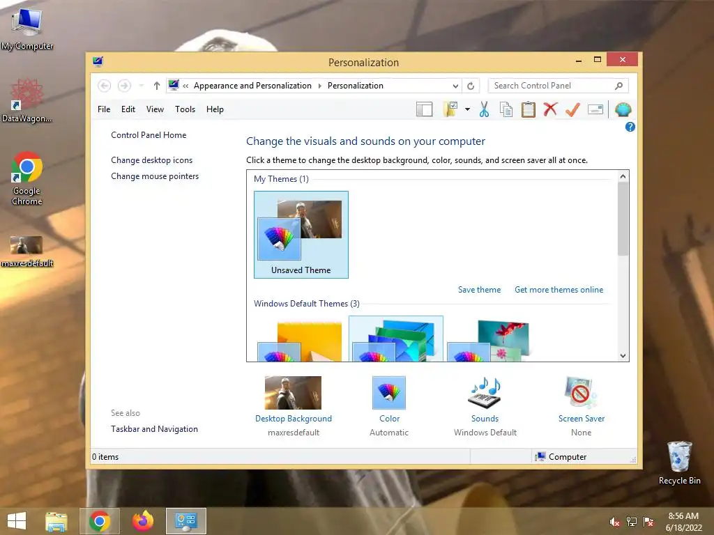
Task: Click the Paste clipboard icon
Action: (x=529, y=109)
